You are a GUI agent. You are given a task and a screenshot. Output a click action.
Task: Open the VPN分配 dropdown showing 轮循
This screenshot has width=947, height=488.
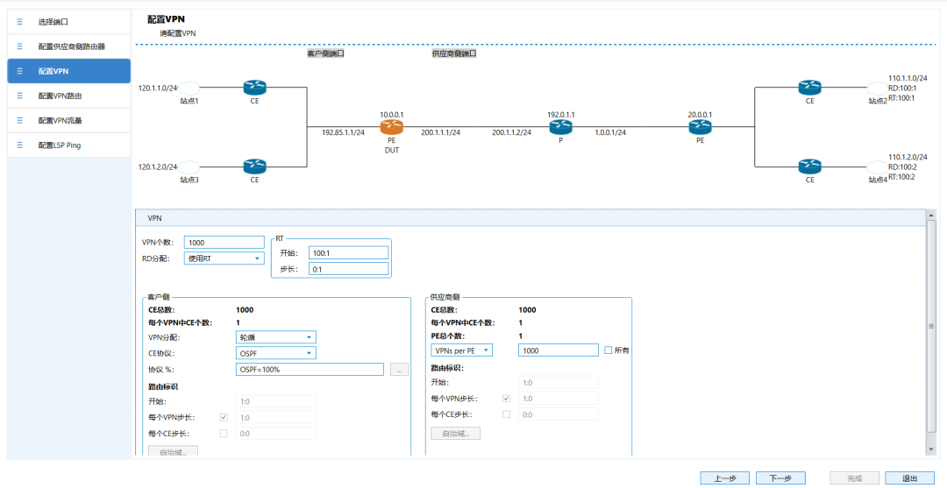(276, 337)
